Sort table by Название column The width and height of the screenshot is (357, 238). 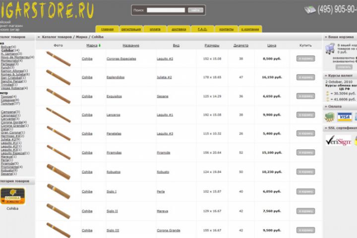coord(131,46)
